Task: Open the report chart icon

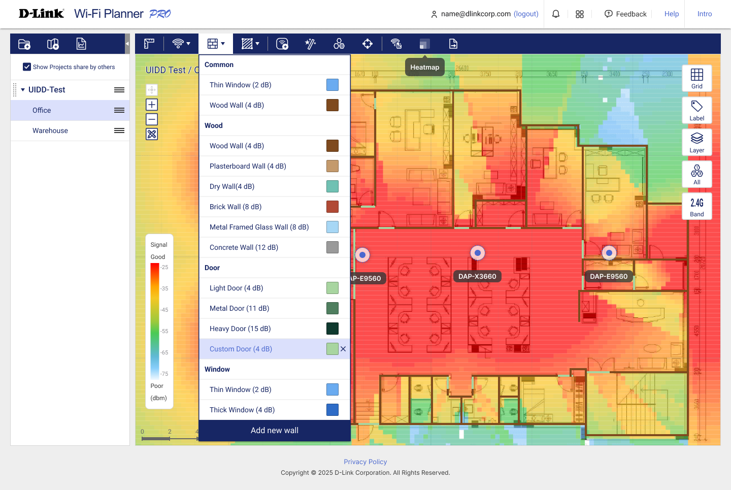Action: 81,44
